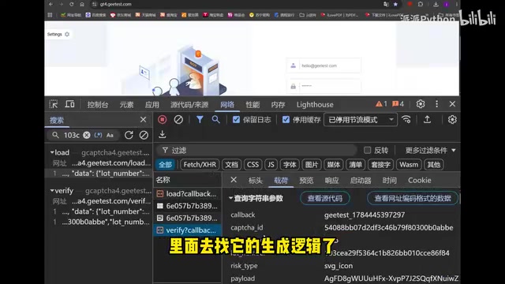The image size is (505, 284).
Task: Clear search results with the circle-slash icon
Action: pyautogui.click(x=144, y=135)
